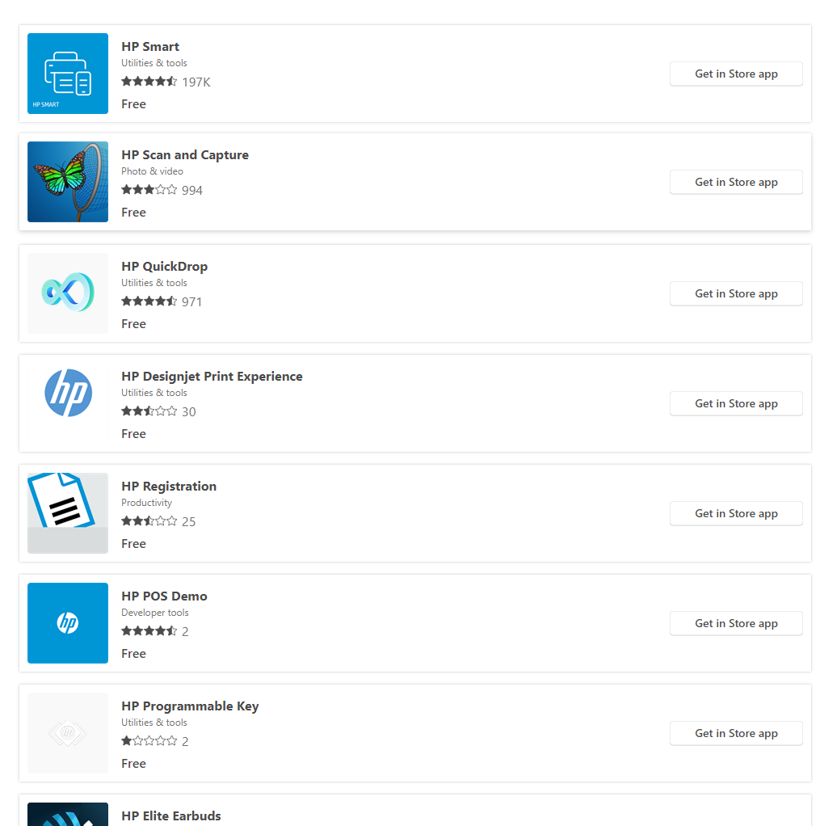Open the HP Designjet Print Experience title
This screenshot has width=837, height=826.
(212, 377)
